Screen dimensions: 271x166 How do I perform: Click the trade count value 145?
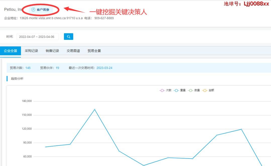click(28, 68)
